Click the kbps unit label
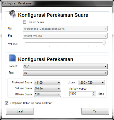Image resolution: width=114 pixels, height=120 pixels. (x=101, y=94)
